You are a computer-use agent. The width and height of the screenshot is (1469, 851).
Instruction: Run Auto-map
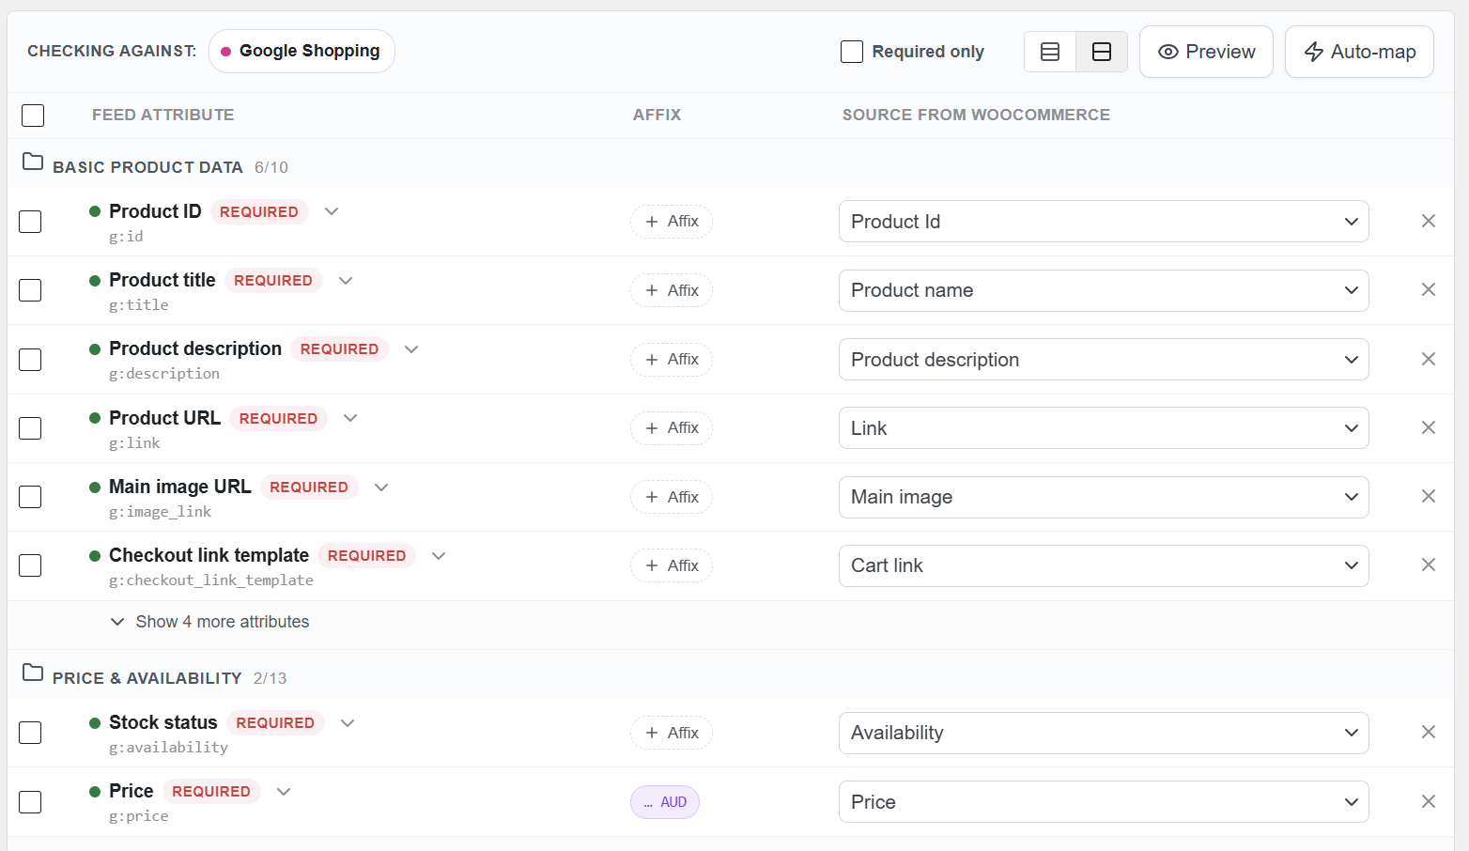pos(1359,52)
